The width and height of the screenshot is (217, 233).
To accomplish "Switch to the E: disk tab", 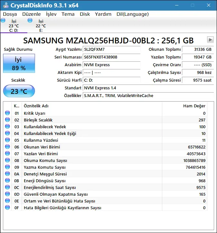I will pos(41,25).
